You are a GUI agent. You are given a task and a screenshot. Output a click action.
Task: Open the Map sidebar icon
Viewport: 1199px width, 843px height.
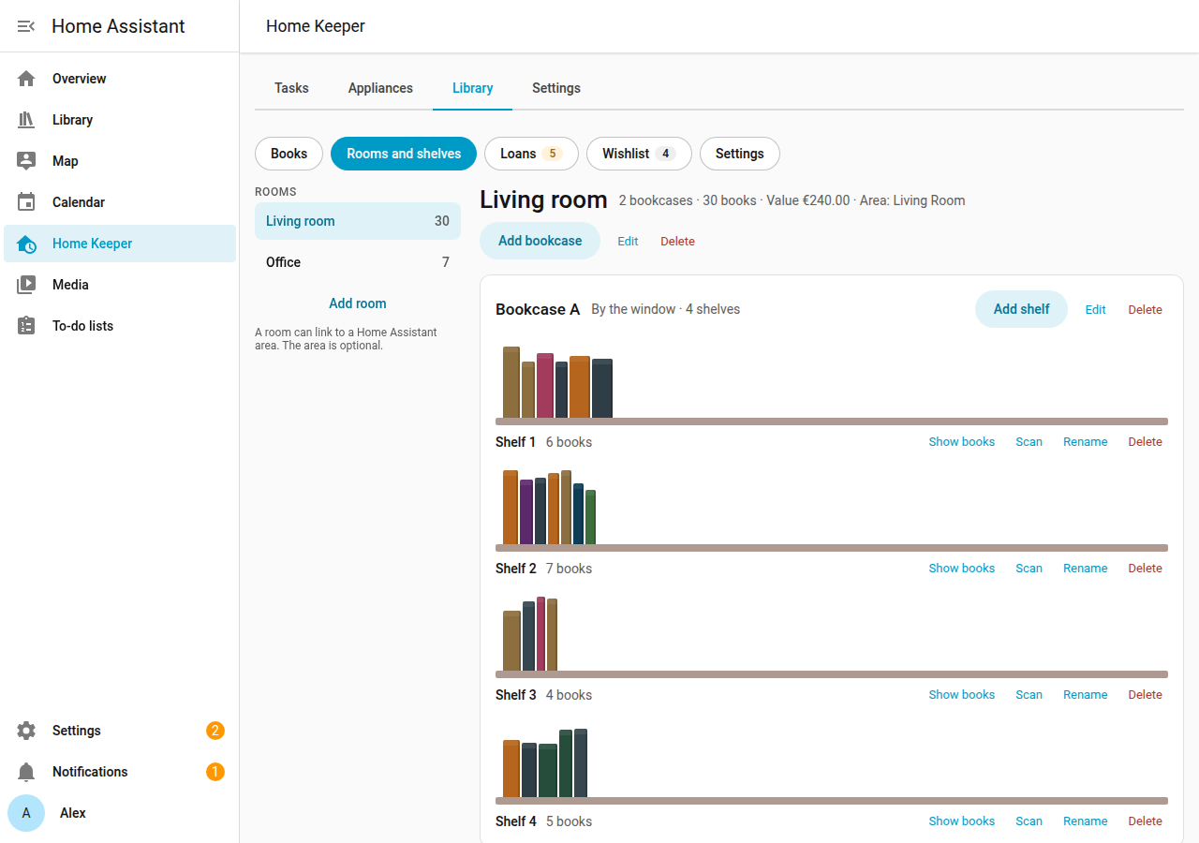pyautogui.click(x=26, y=161)
